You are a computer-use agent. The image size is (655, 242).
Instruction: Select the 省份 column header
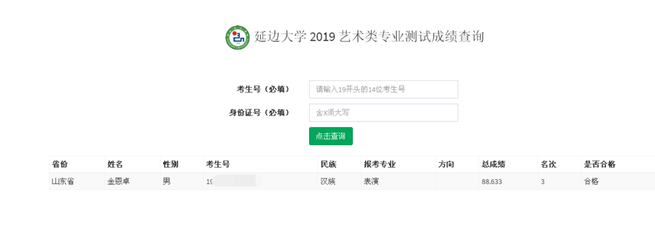pyautogui.click(x=60, y=164)
